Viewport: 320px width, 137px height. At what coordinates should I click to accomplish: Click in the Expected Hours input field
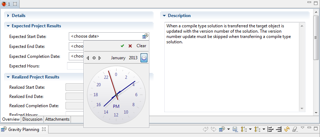click(76, 66)
